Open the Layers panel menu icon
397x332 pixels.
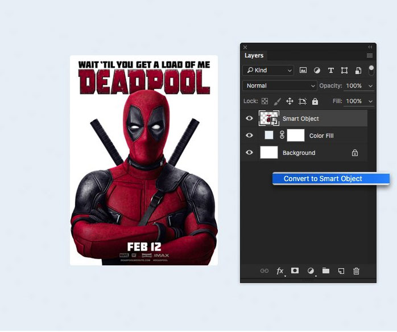[370, 55]
